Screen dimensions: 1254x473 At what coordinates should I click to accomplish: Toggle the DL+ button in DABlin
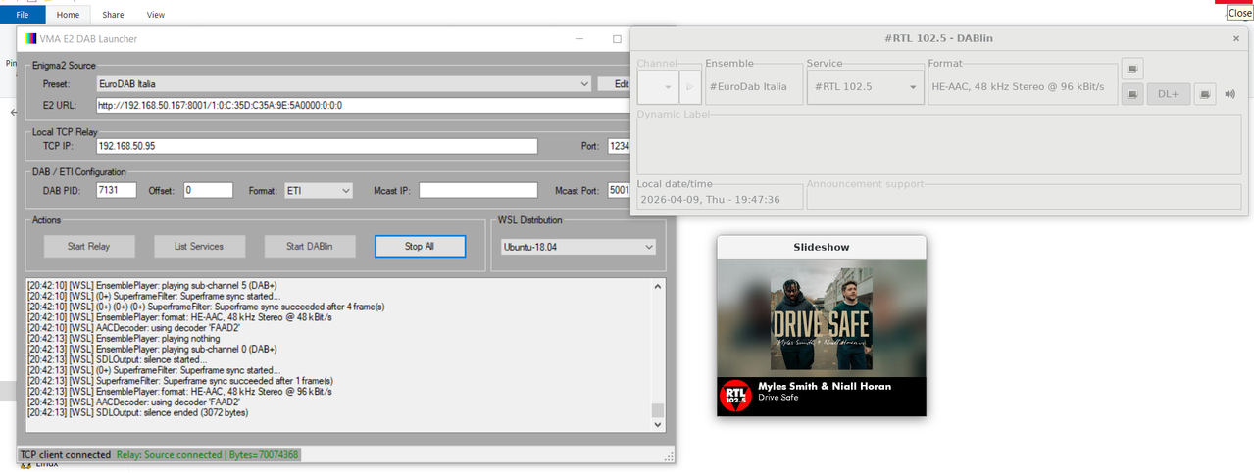point(1169,94)
